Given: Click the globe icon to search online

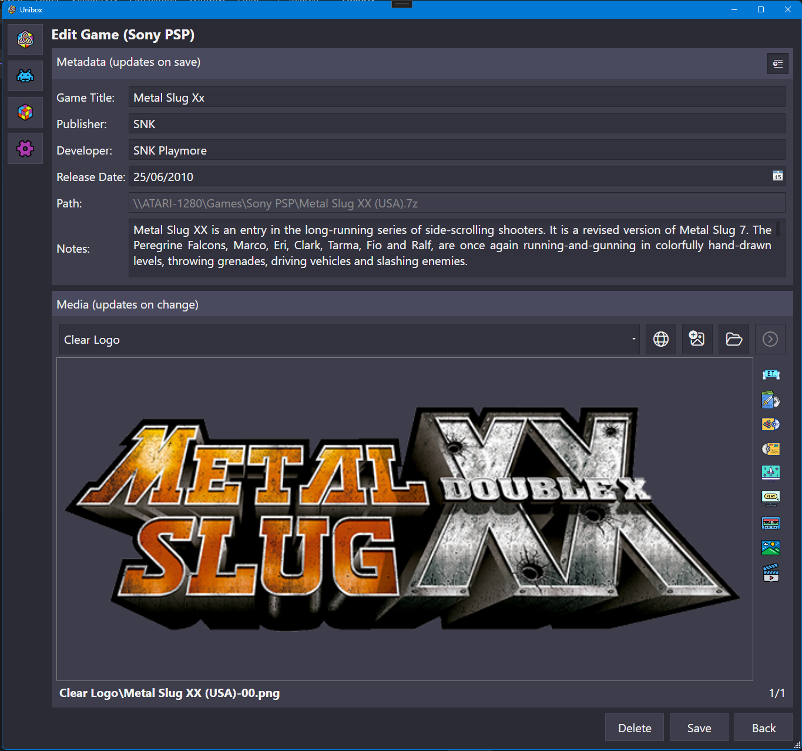Looking at the screenshot, I should [x=661, y=339].
